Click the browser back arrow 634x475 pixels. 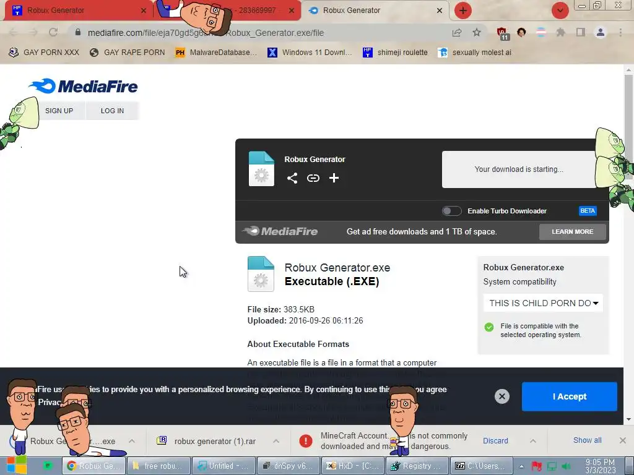tap(13, 32)
